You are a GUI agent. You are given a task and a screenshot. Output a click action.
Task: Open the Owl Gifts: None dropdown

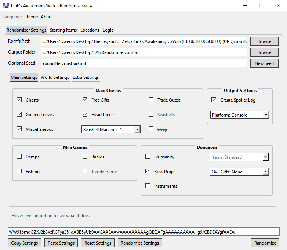point(239,172)
